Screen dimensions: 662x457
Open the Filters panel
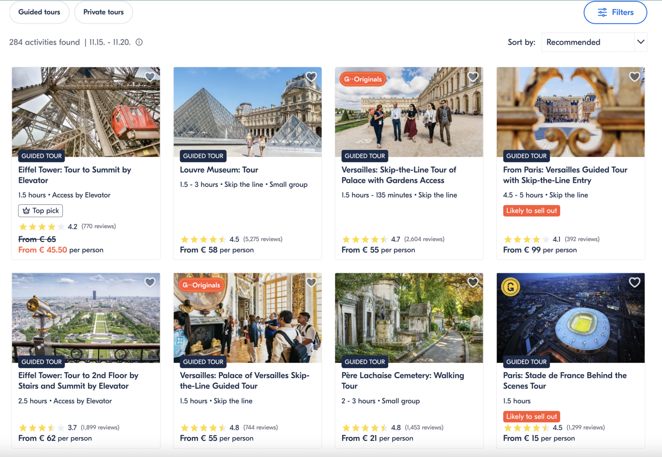pos(615,12)
